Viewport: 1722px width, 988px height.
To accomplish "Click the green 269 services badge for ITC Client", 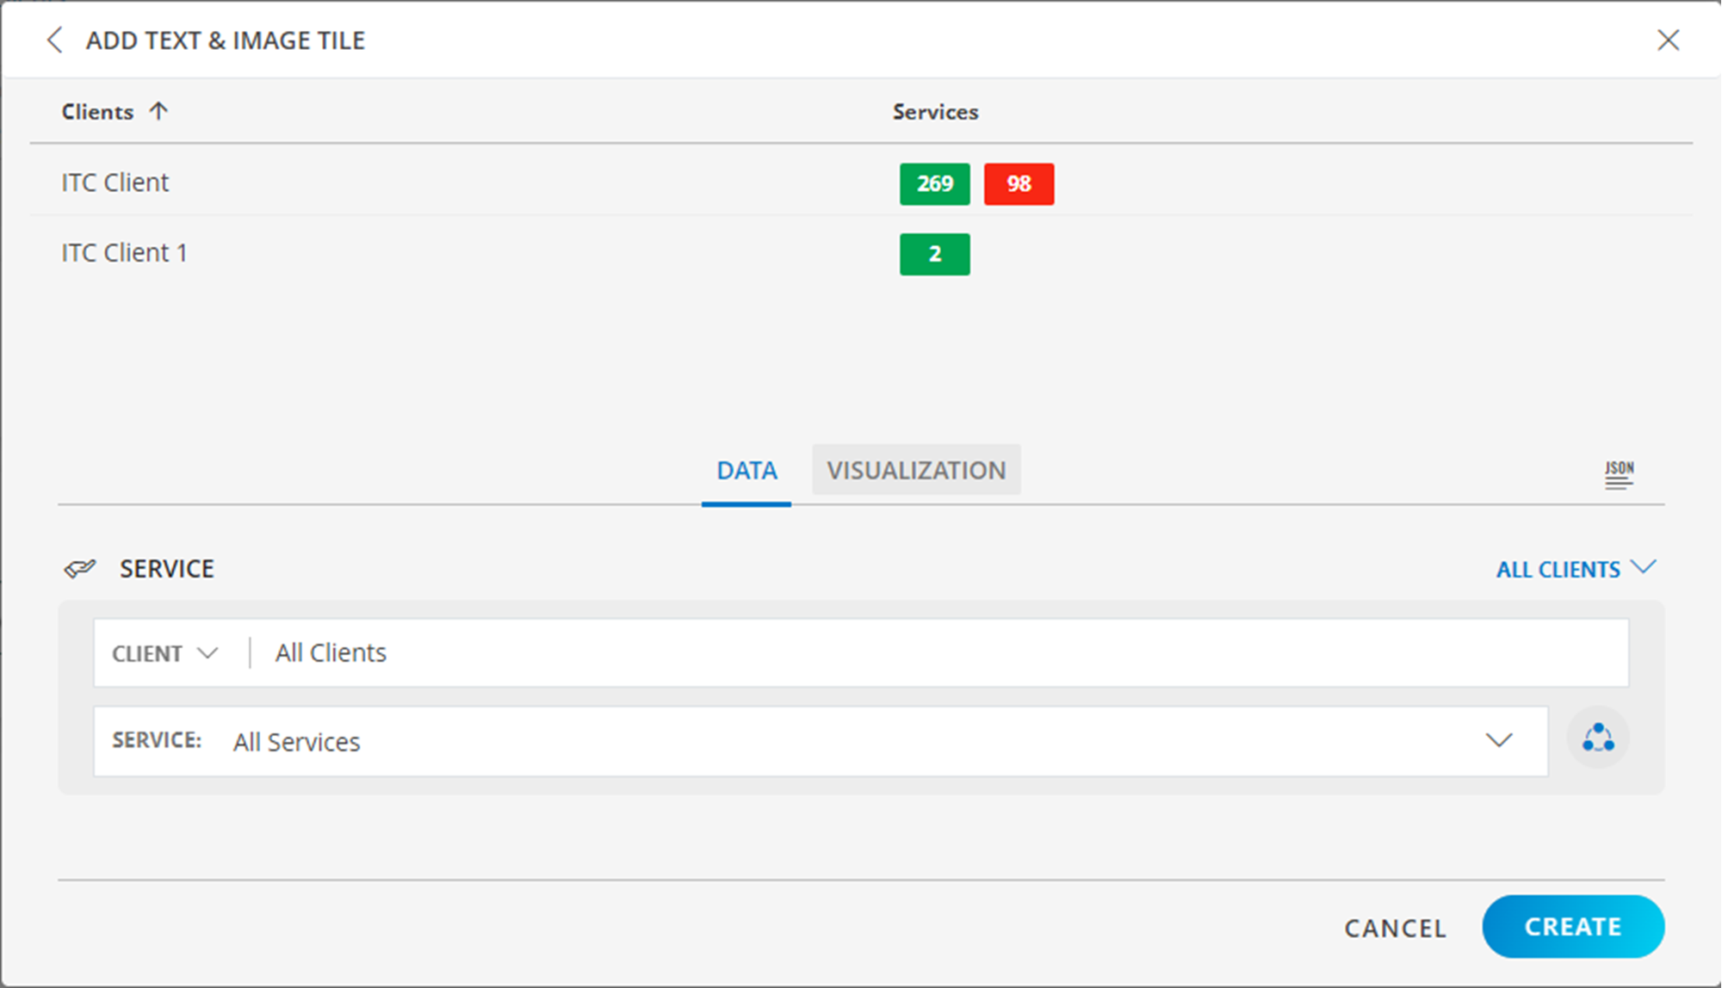I will pos(934,183).
